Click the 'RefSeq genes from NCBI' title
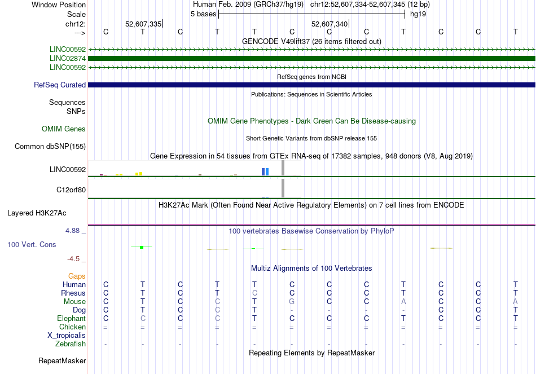Image resolution: width=536 pixels, height=374 pixels. (312, 77)
